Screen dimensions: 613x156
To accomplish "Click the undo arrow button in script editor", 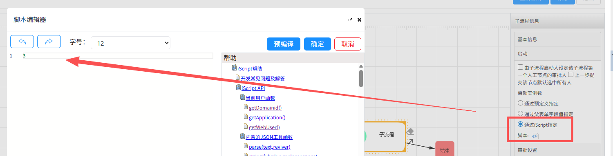I will click(x=22, y=42).
